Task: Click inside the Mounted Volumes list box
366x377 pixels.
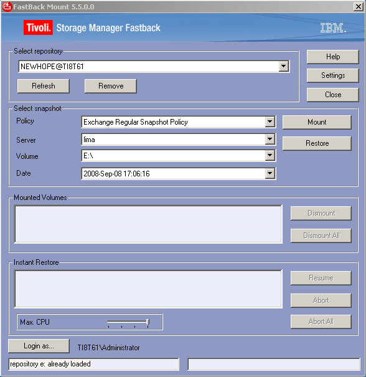Action: click(x=148, y=224)
